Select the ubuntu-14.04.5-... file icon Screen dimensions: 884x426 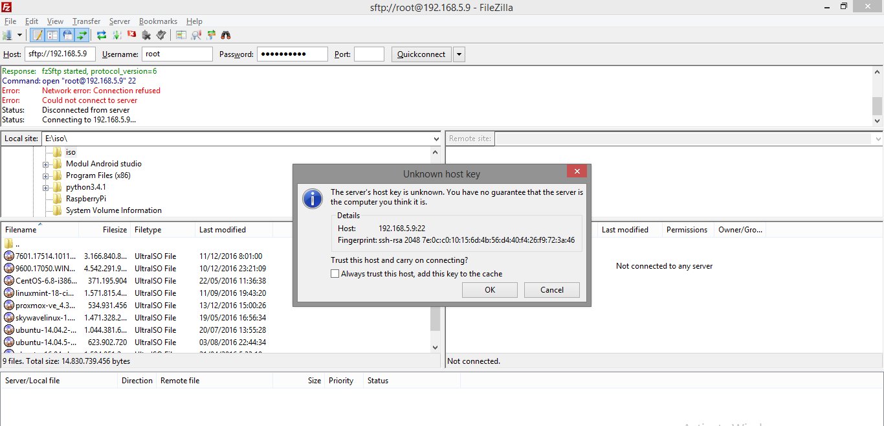pos(9,342)
